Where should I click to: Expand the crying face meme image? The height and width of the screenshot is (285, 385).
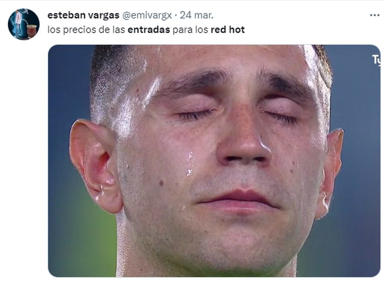(x=214, y=161)
